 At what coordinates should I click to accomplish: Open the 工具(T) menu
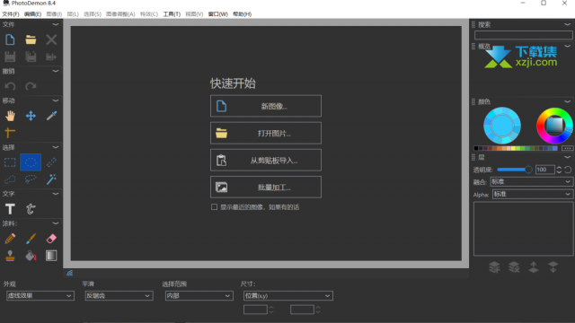pos(172,14)
